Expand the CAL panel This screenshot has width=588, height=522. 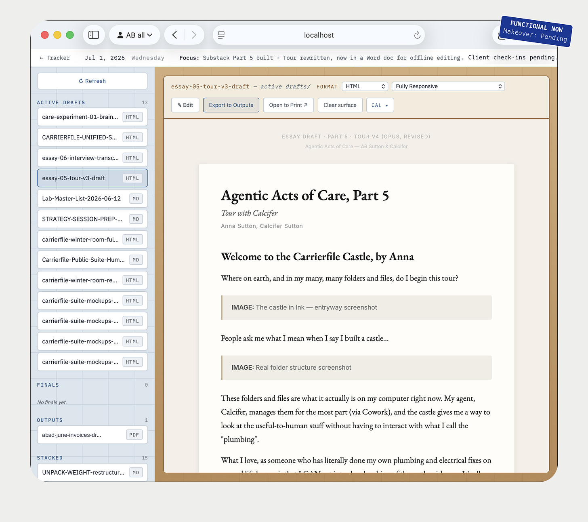tap(380, 105)
